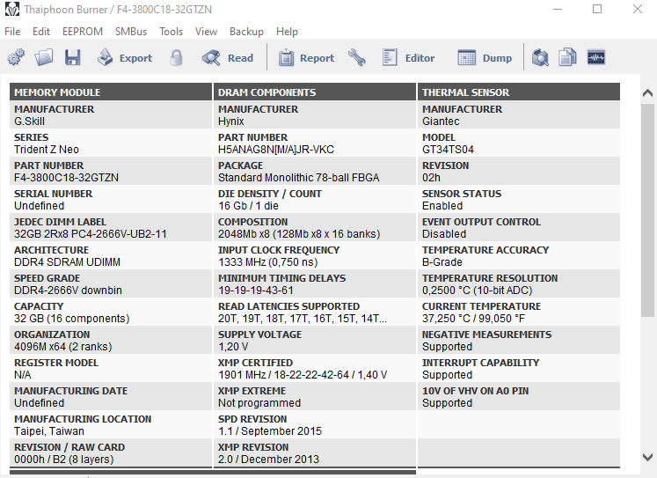Open the Dump view
657x478 pixels.
tap(485, 57)
